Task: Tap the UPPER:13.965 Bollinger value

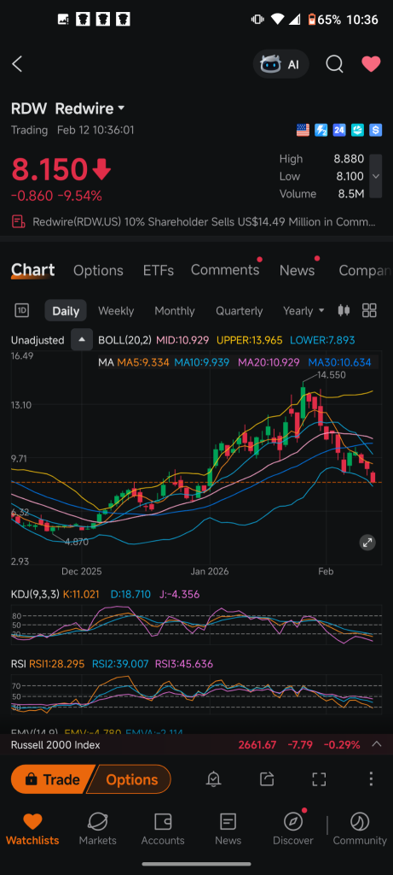Action: (250, 340)
